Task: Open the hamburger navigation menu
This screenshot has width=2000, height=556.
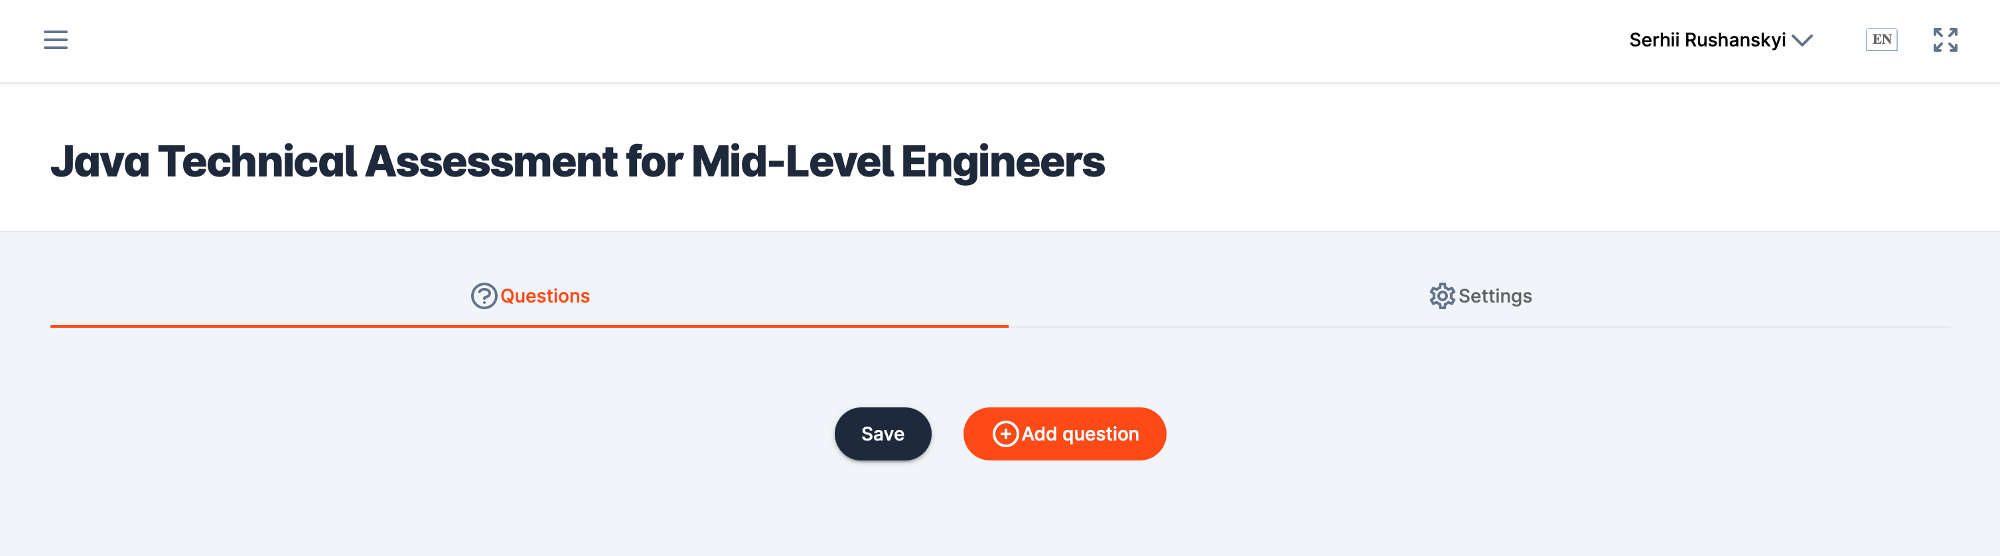Action: 55,40
